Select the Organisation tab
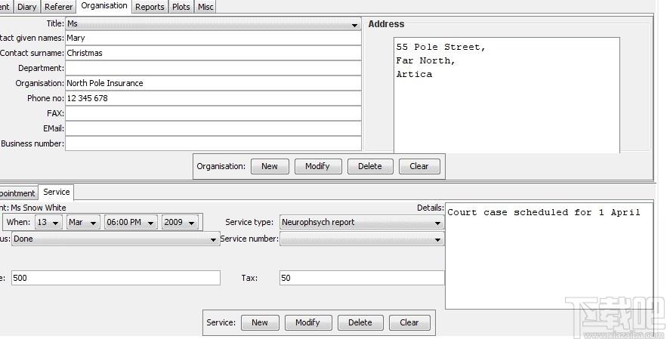Viewport: 667px width, 339px height. [104, 6]
